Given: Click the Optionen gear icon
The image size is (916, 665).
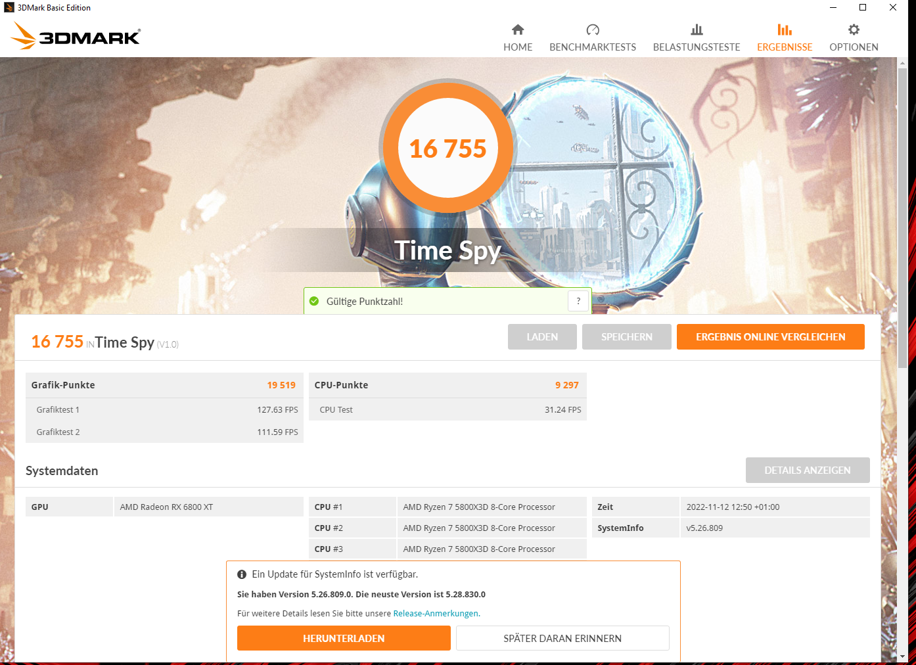Looking at the screenshot, I should 854,30.
